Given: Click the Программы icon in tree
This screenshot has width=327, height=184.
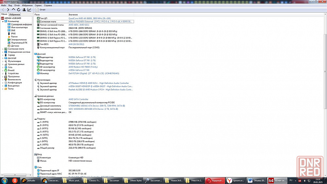Looking at the screenshot, I should (6, 76).
